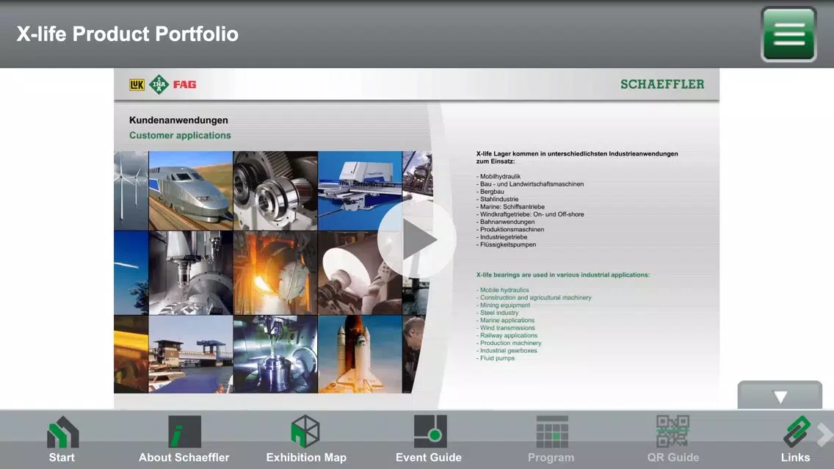Click the 'Mining equipment' list entry

click(503, 305)
